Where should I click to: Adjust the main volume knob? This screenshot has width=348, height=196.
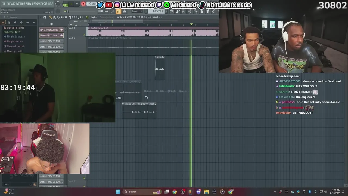pos(58,4)
